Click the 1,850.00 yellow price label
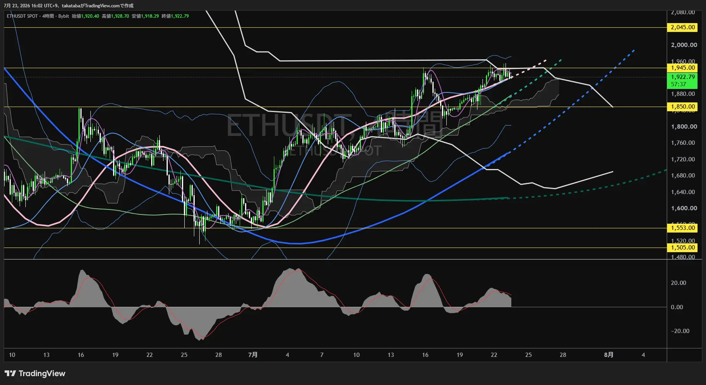 [x=682, y=107]
